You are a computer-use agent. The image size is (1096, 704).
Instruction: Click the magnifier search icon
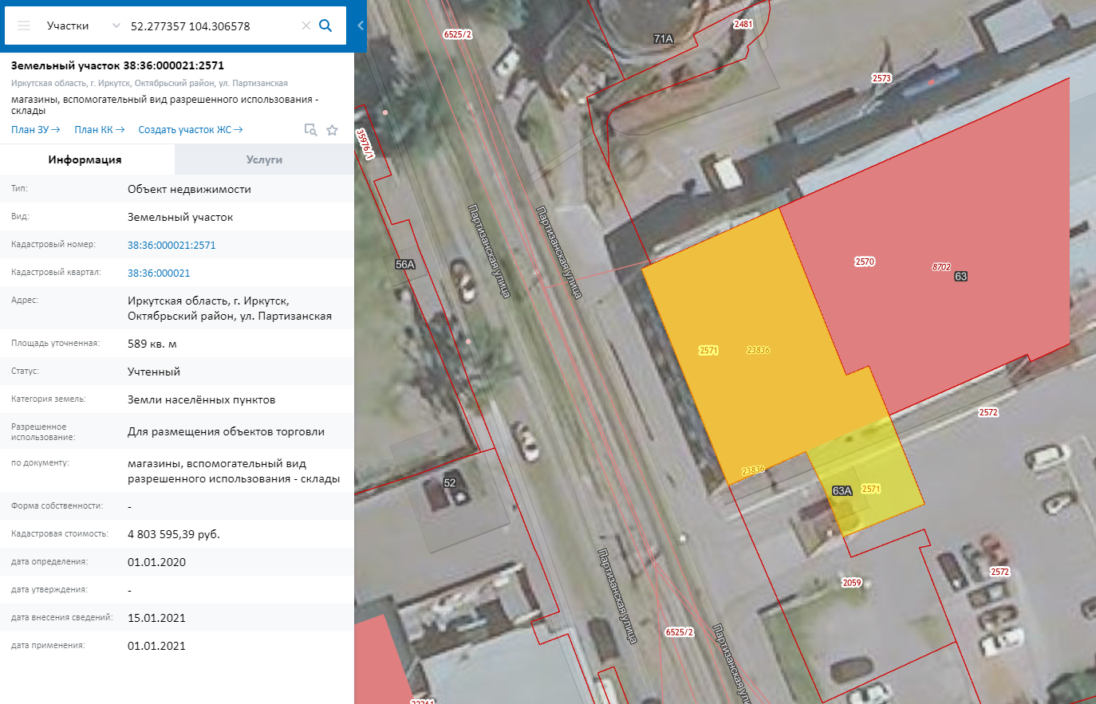(x=325, y=26)
